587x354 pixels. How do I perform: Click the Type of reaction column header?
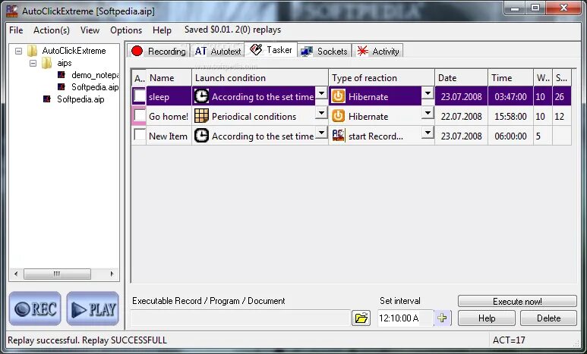pos(381,78)
